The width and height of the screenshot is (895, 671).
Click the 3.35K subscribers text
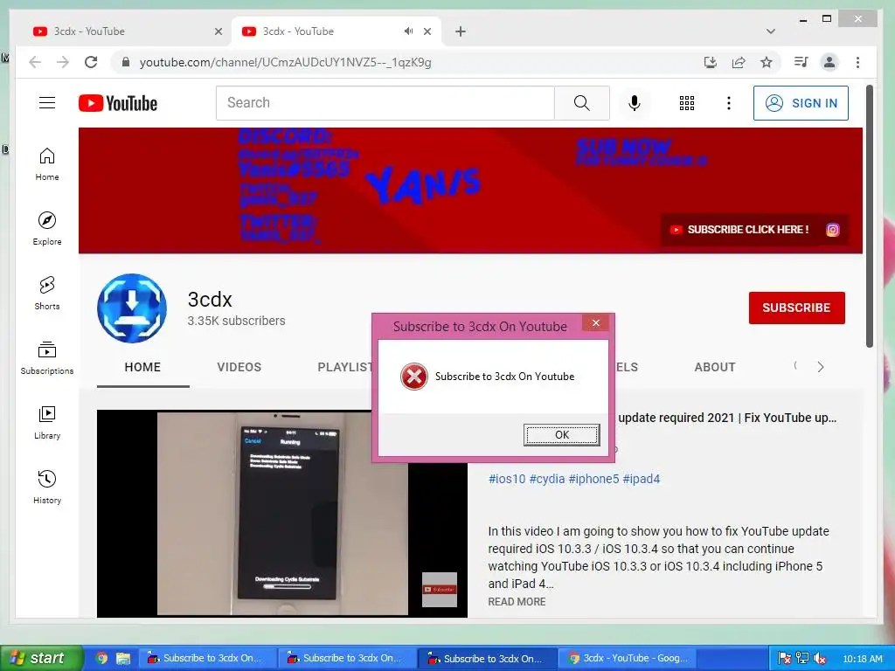coord(236,321)
